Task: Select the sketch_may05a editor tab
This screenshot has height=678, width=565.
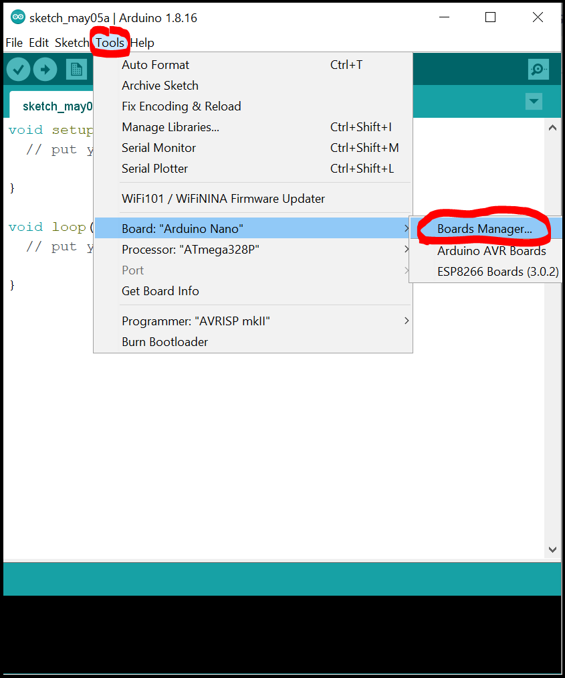Action: click(52, 105)
